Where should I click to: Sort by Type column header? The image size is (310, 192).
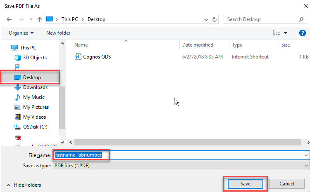pyautogui.click(x=237, y=45)
